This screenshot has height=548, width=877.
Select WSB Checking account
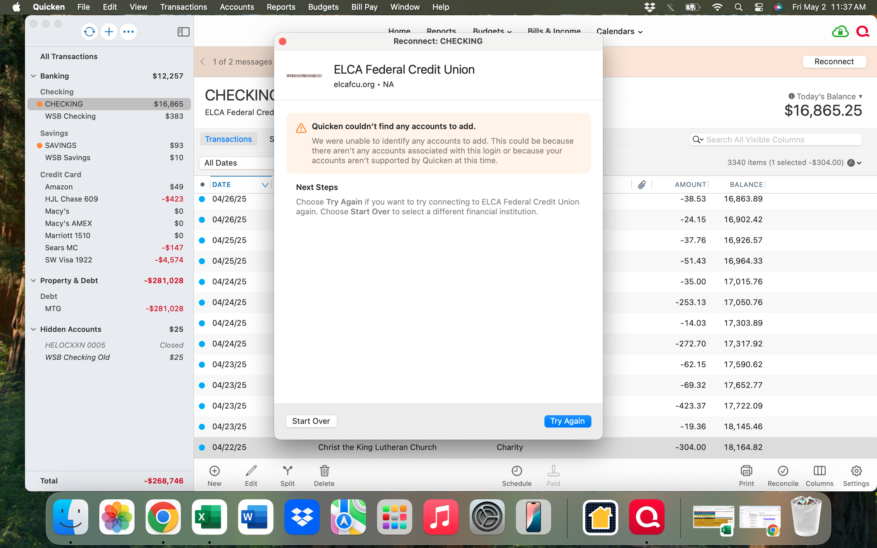(109, 116)
